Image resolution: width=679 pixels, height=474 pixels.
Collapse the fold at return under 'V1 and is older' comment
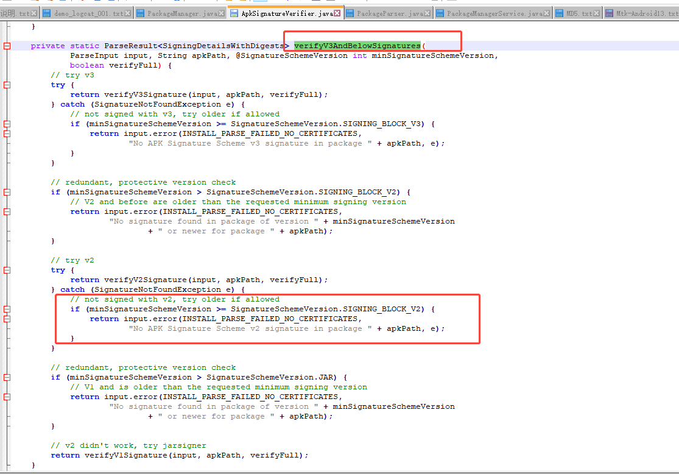[x=7, y=397]
